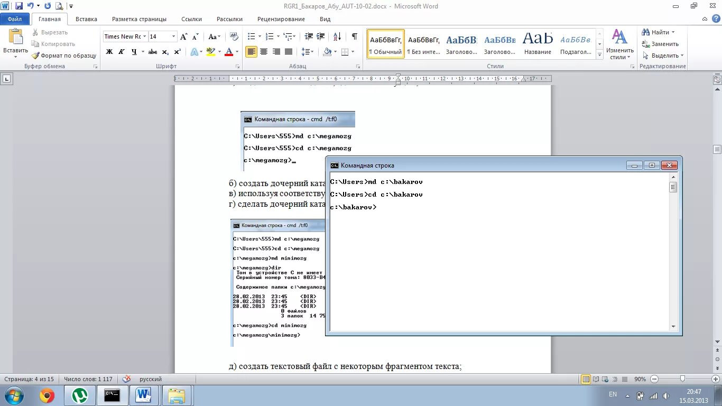The image size is (722, 406).
Task: Open the font size dropdown
Action: point(173,36)
